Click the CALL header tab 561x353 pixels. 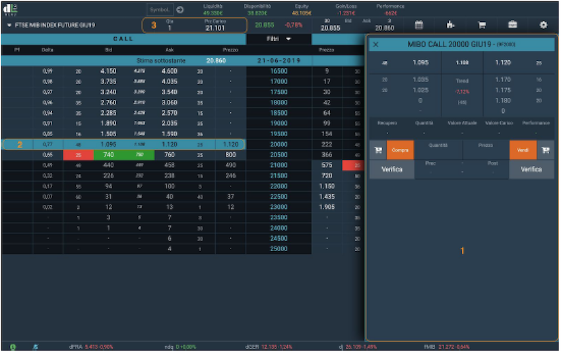[123, 39]
